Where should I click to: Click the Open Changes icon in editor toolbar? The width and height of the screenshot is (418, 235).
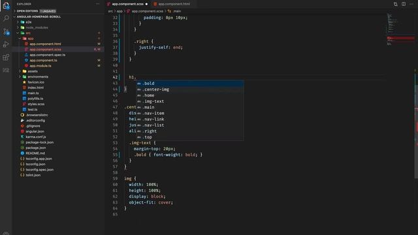pyautogui.click(x=395, y=4)
